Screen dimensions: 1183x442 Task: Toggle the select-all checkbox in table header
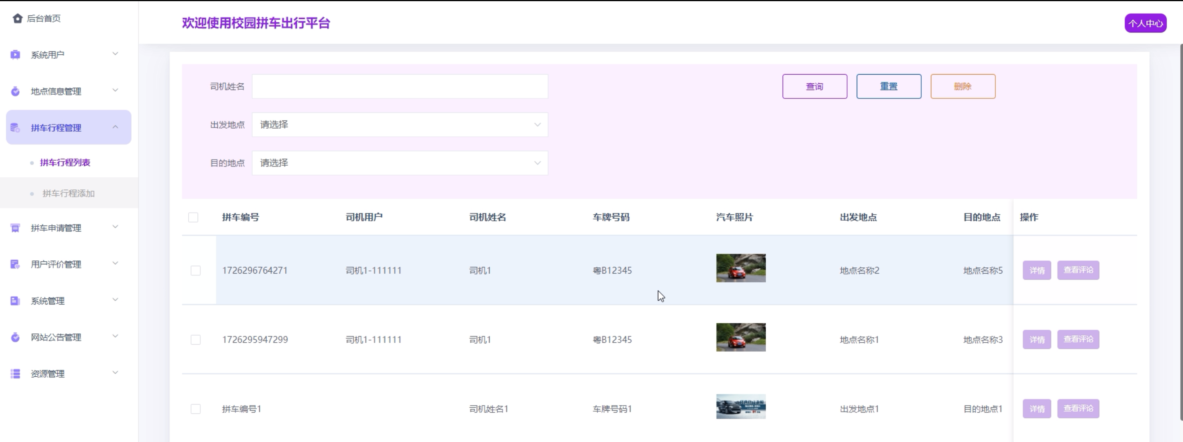point(193,217)
